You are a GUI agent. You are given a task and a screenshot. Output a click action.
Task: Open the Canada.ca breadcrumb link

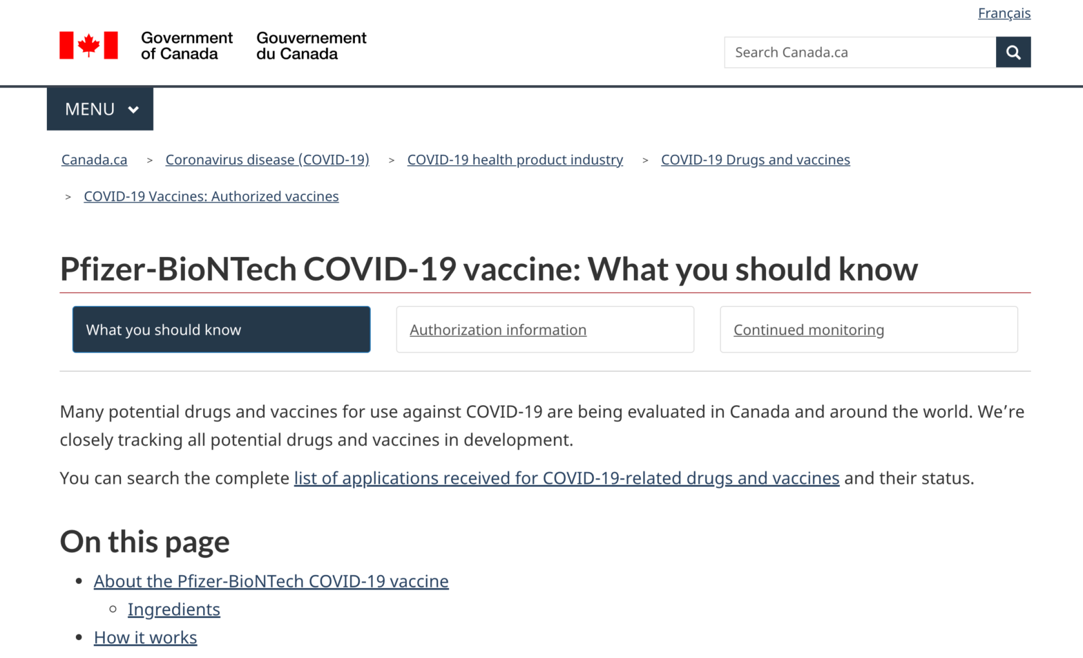95,160
